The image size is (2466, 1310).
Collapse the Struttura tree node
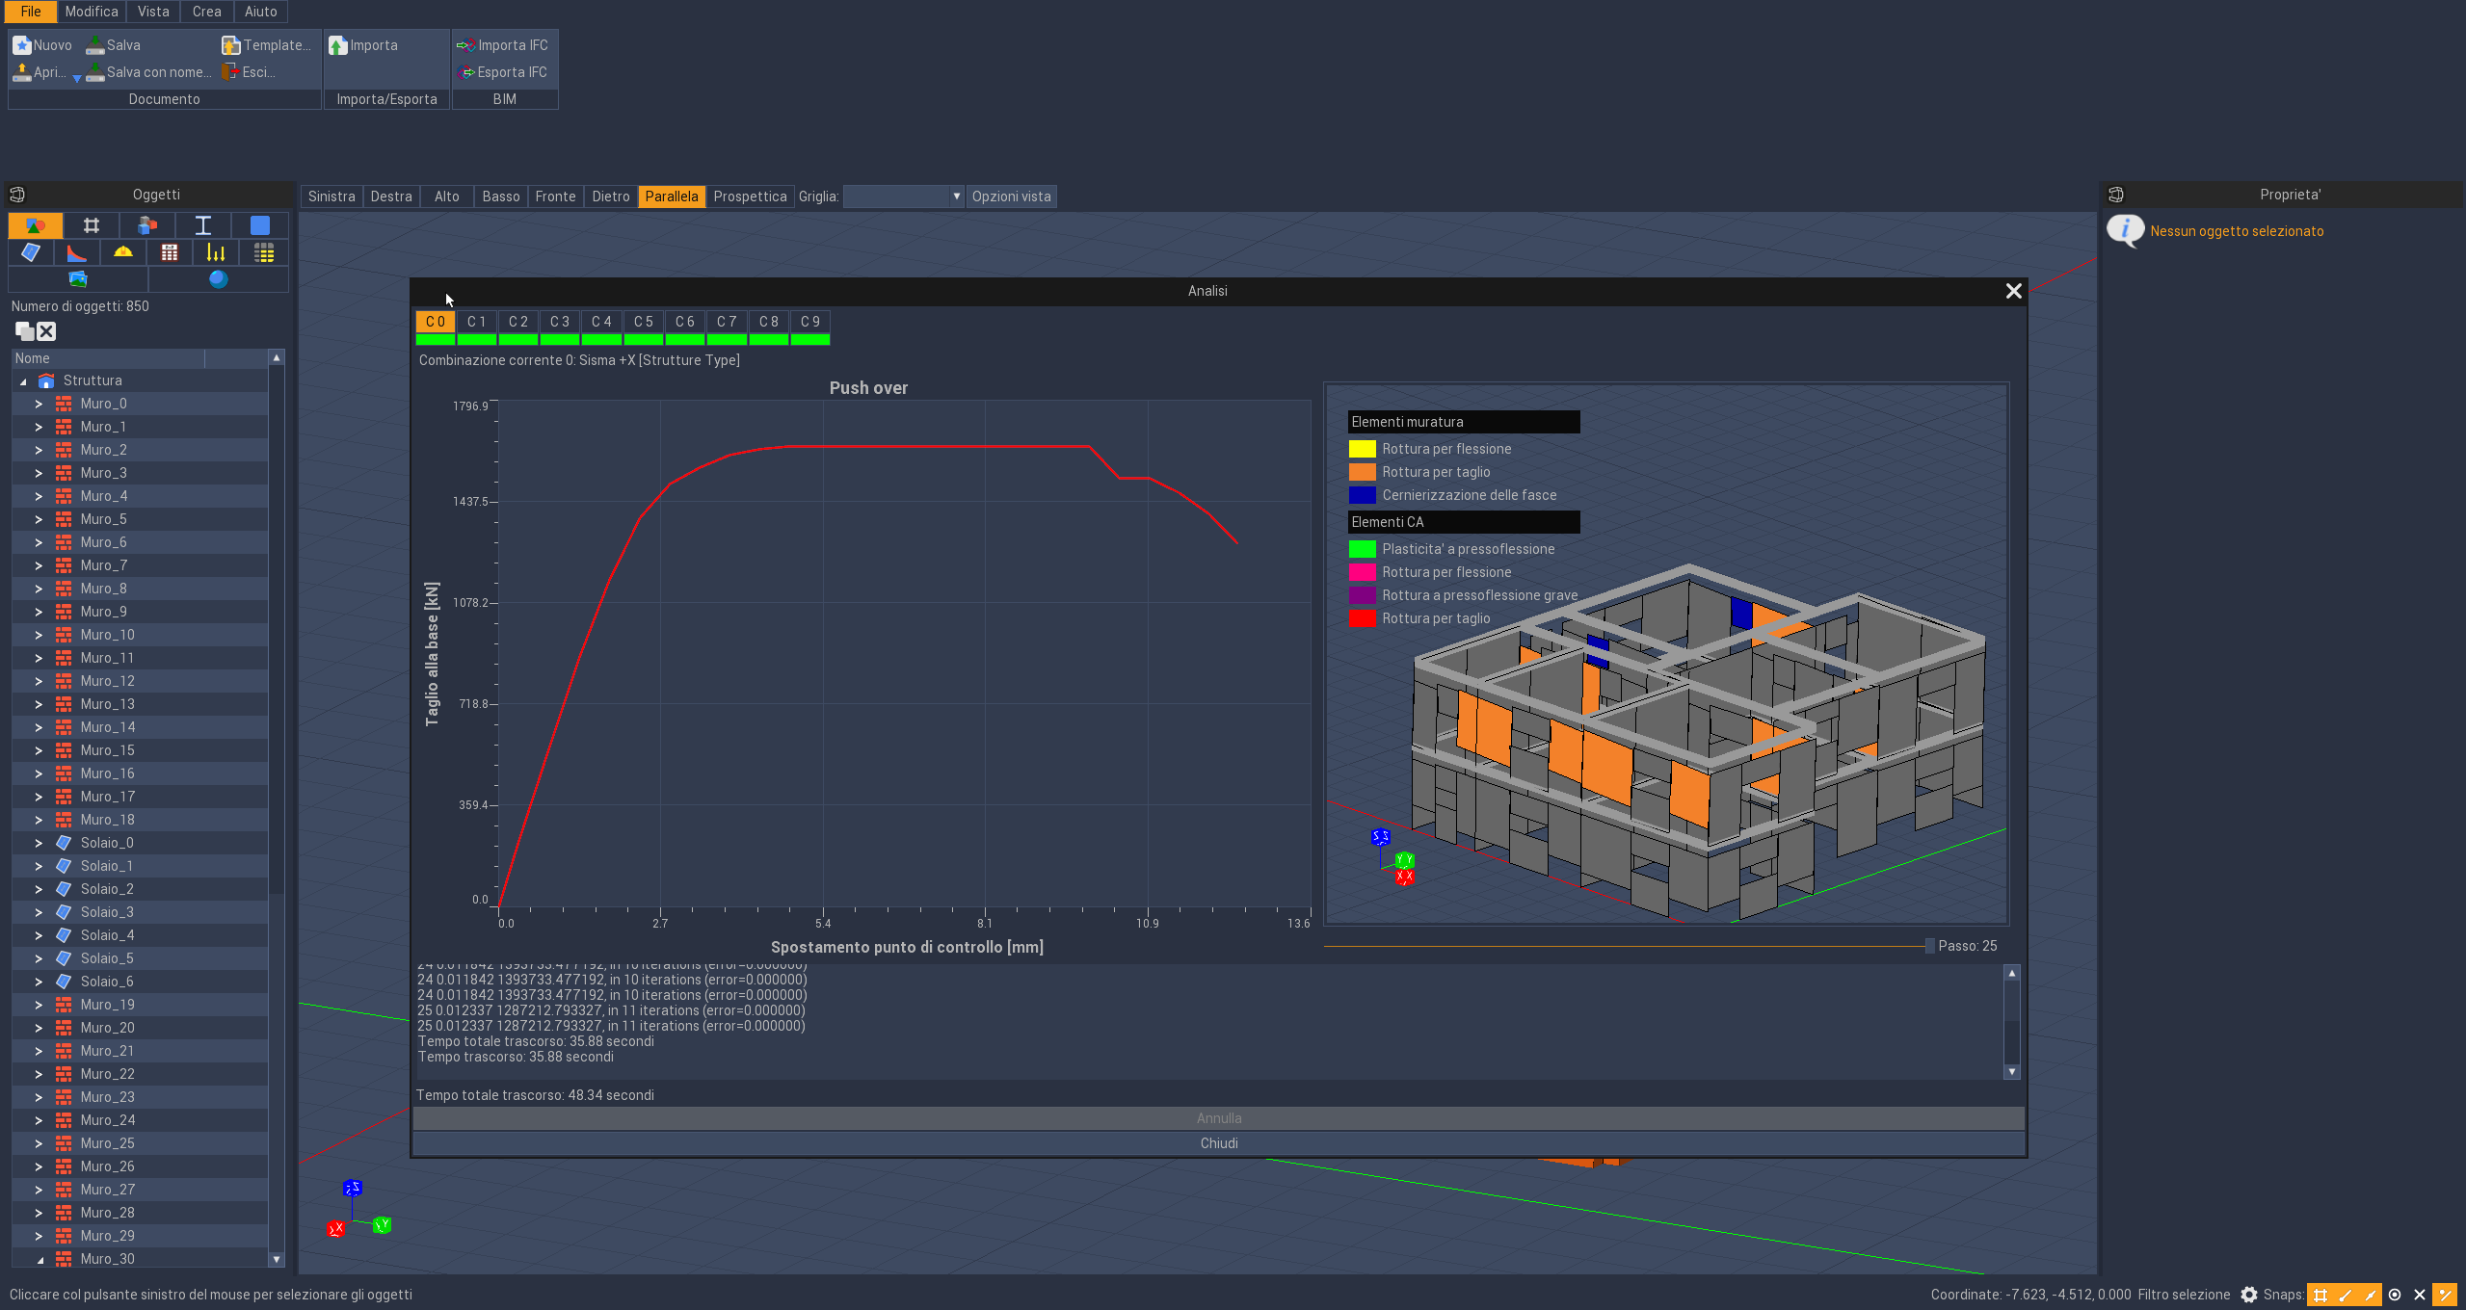(x=23, y=381)
